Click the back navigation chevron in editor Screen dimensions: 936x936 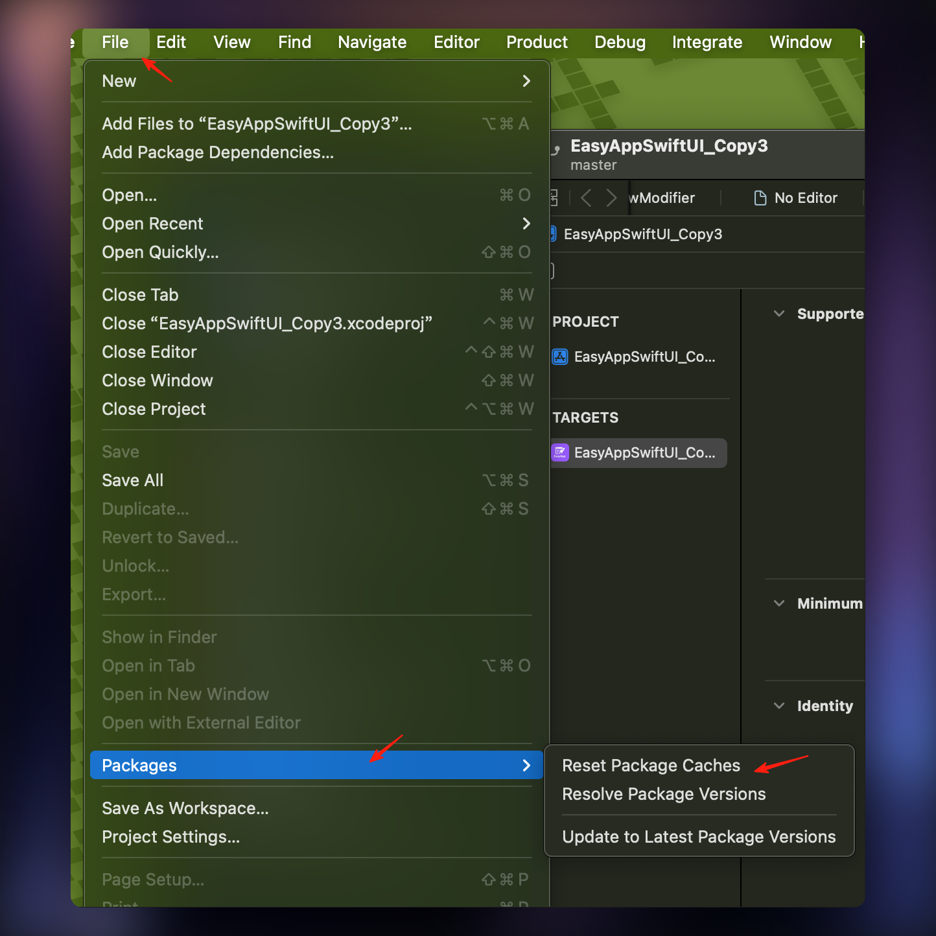point(586,198)
